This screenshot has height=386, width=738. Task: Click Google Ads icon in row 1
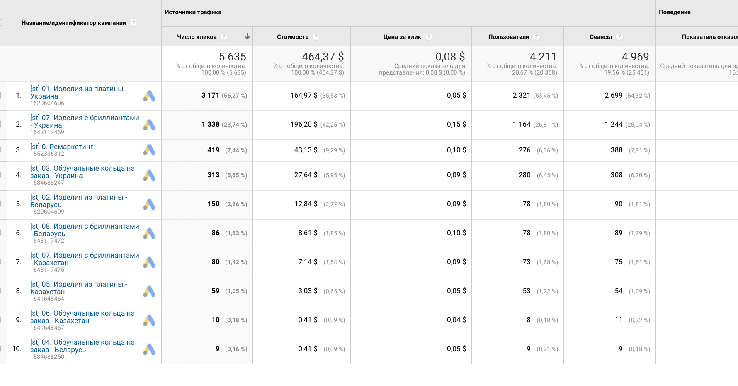(x=149, y=96)
